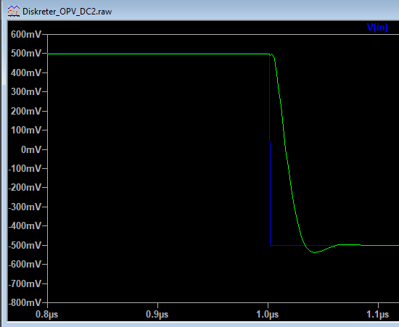Viewport: 399px width, 327px height.
Task: Click the -300mV vertical axis label
Action: [x=25, y=207]
